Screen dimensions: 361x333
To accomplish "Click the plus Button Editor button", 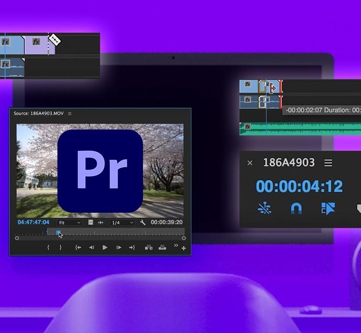I will pos(184,249).
